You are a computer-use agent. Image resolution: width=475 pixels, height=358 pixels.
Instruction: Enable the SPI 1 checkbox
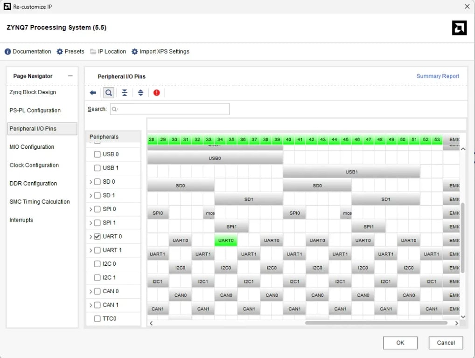pos(97,223)
